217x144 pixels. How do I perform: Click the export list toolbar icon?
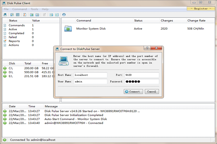point(51,15)
